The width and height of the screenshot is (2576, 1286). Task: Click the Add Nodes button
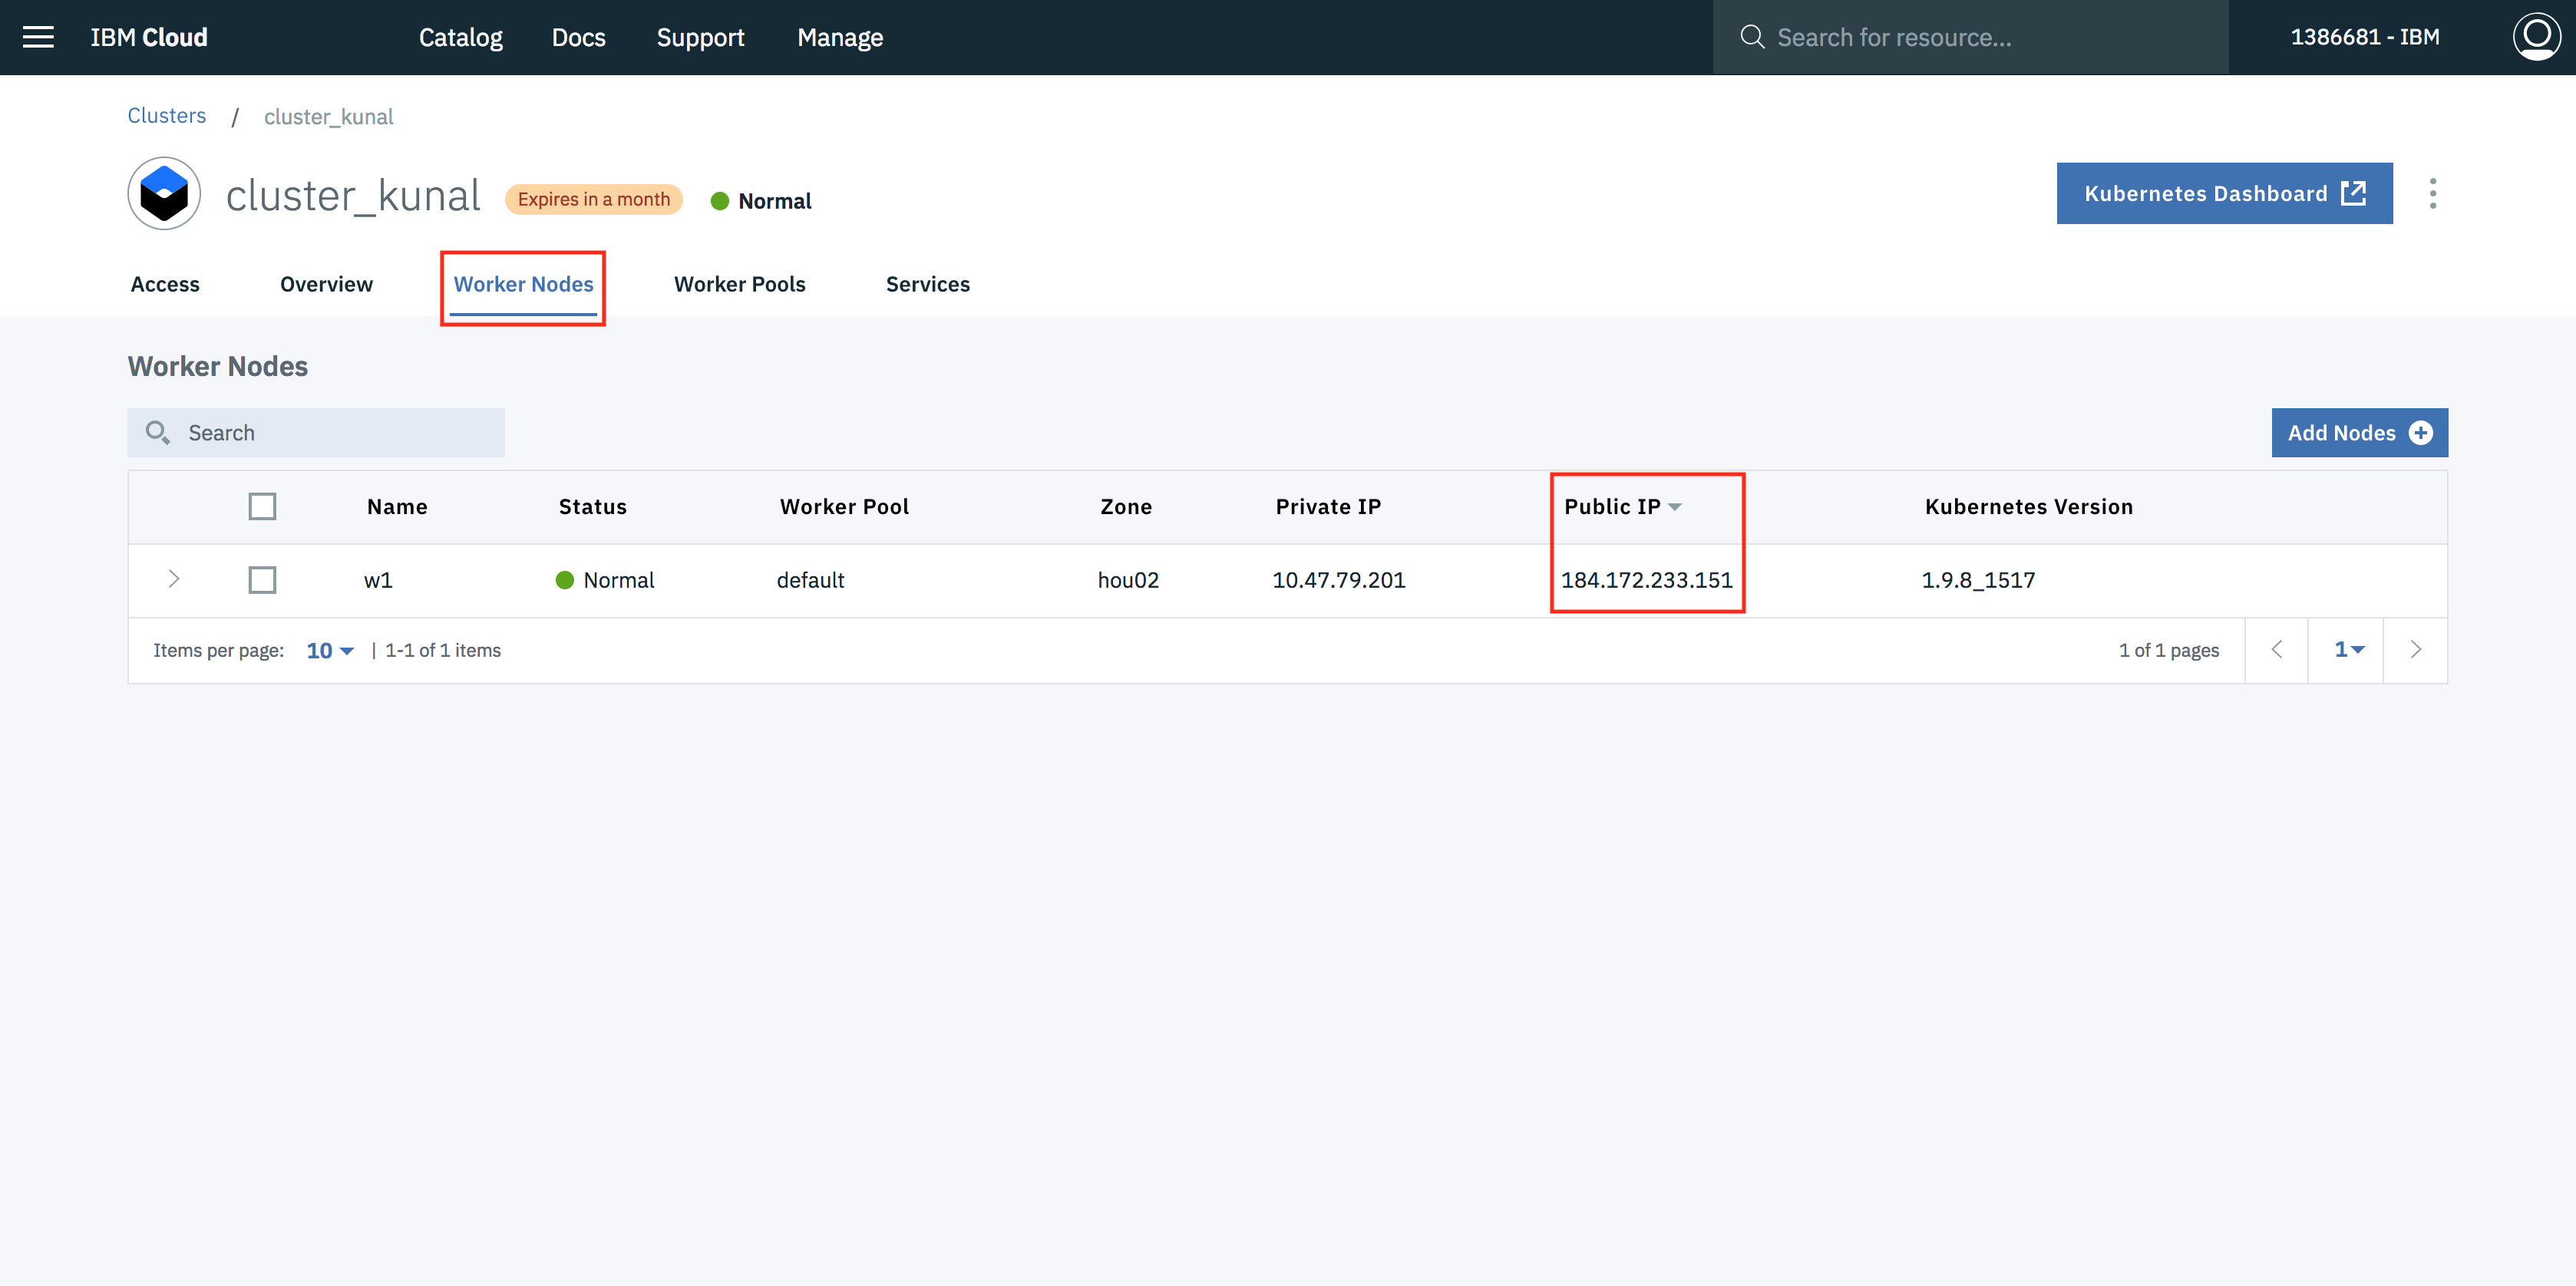point(2358,433)
